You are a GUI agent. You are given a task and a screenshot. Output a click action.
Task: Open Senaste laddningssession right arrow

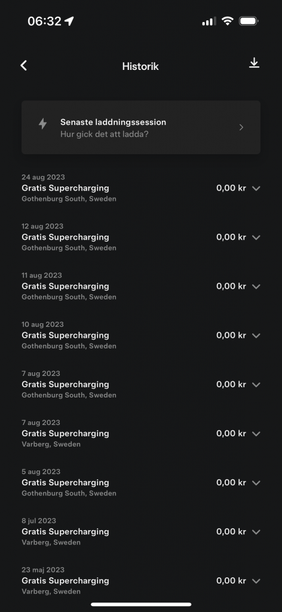tap(241, 127)
